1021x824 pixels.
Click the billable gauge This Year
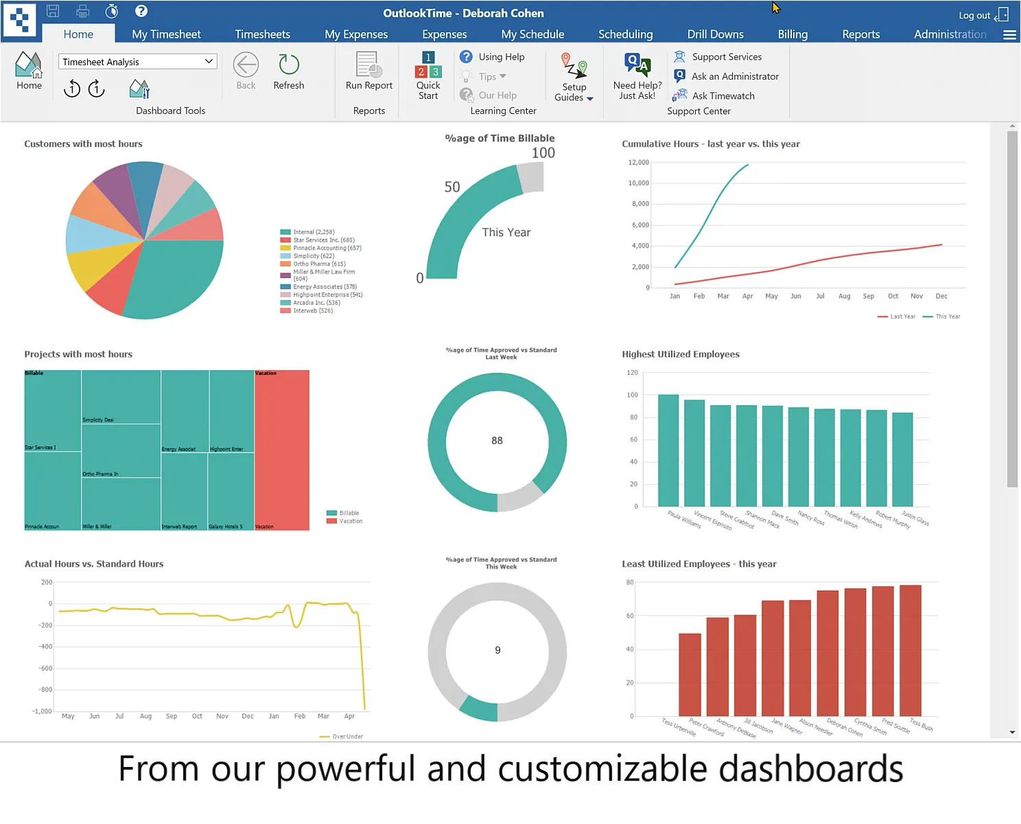point(485,220)
